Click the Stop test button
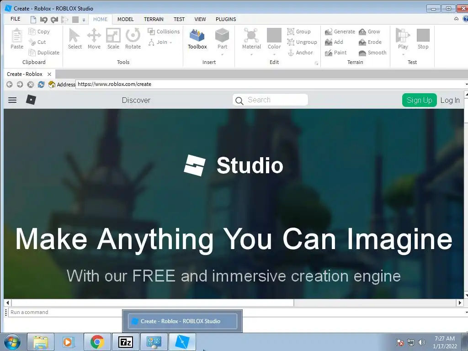The image size is (468, 351). tap(423, 39)
